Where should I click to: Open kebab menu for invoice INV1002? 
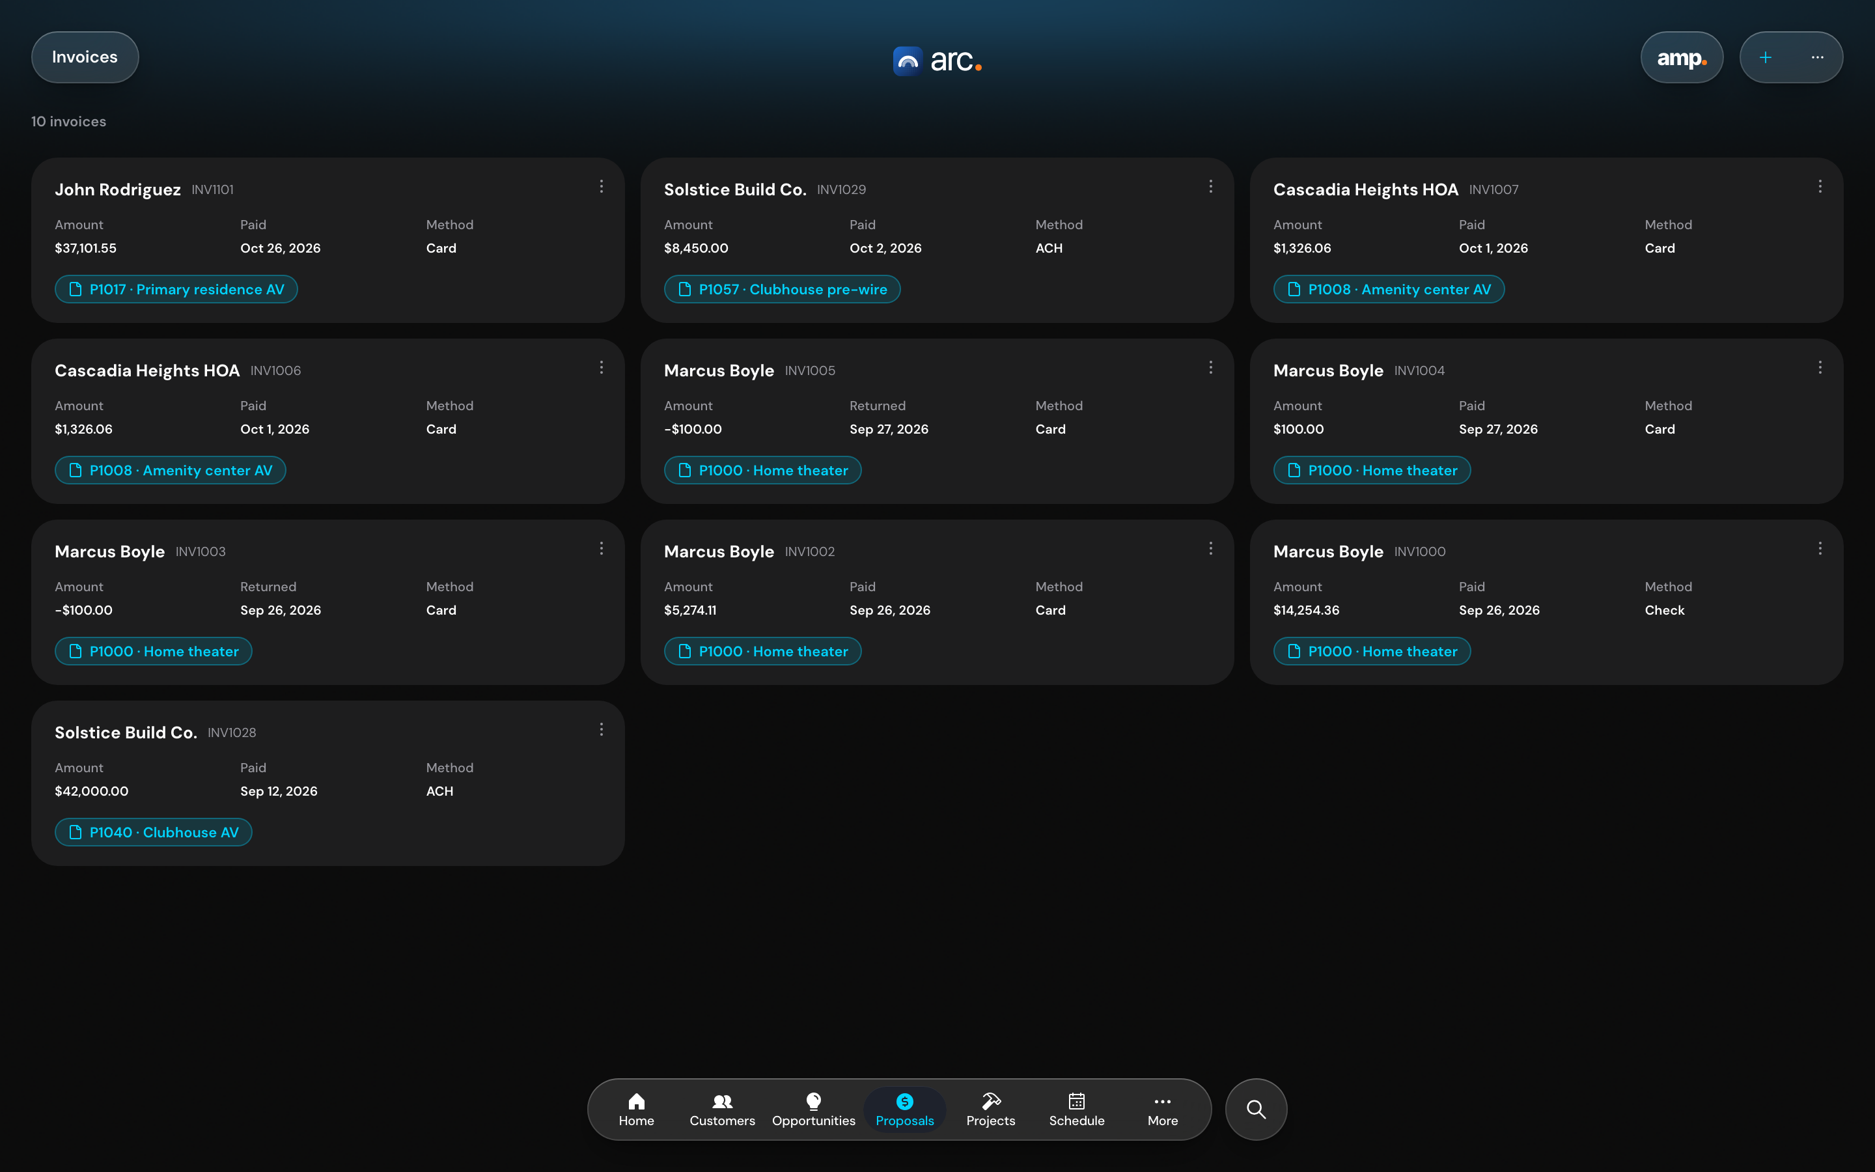[x=1210, y=549]
